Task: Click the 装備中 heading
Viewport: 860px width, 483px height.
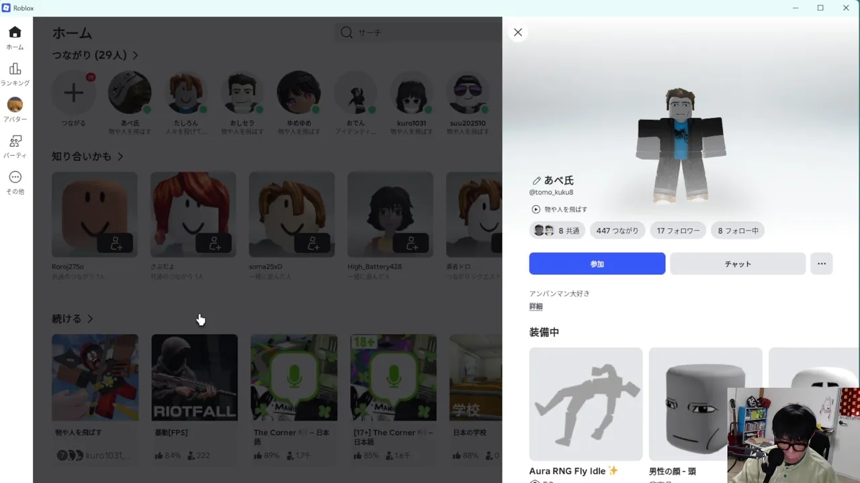Action: 544,332
